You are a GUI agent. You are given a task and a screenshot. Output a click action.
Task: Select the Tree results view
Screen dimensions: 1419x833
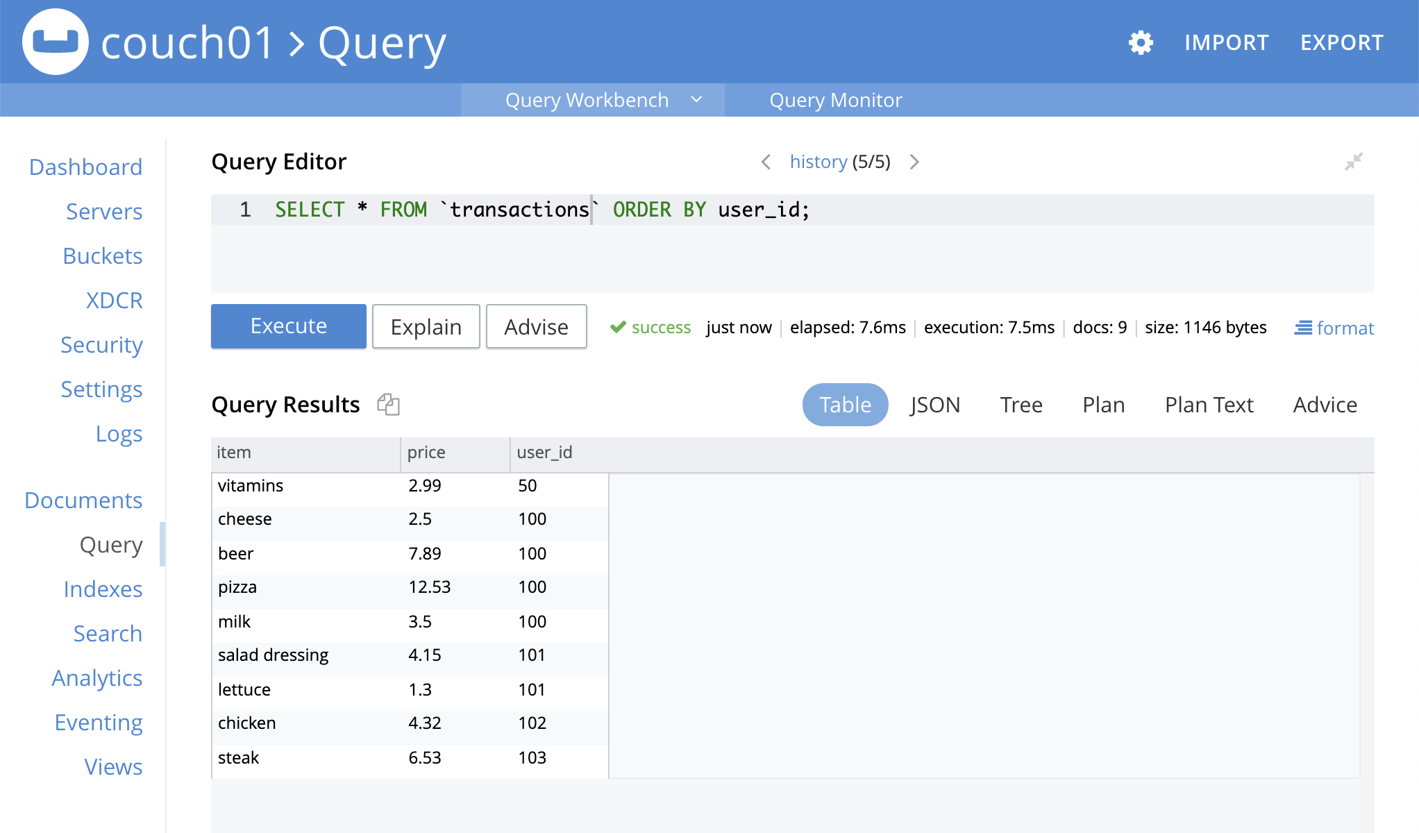click(x=1021, y=405)
